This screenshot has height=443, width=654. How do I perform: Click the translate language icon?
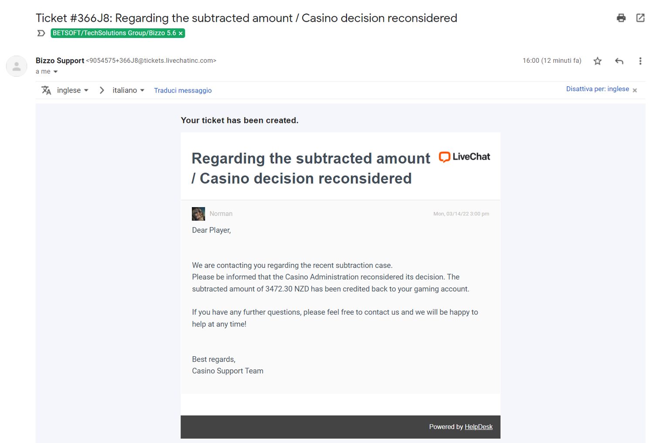(46, 90)
